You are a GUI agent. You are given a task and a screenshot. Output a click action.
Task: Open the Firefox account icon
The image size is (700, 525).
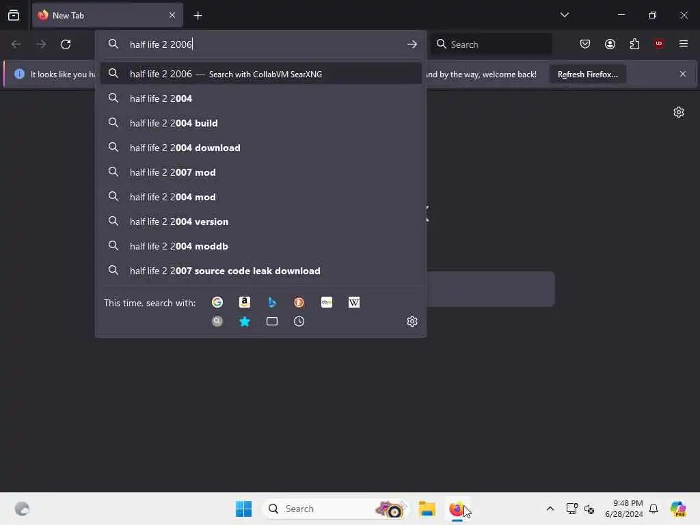(x=610, y=44)
